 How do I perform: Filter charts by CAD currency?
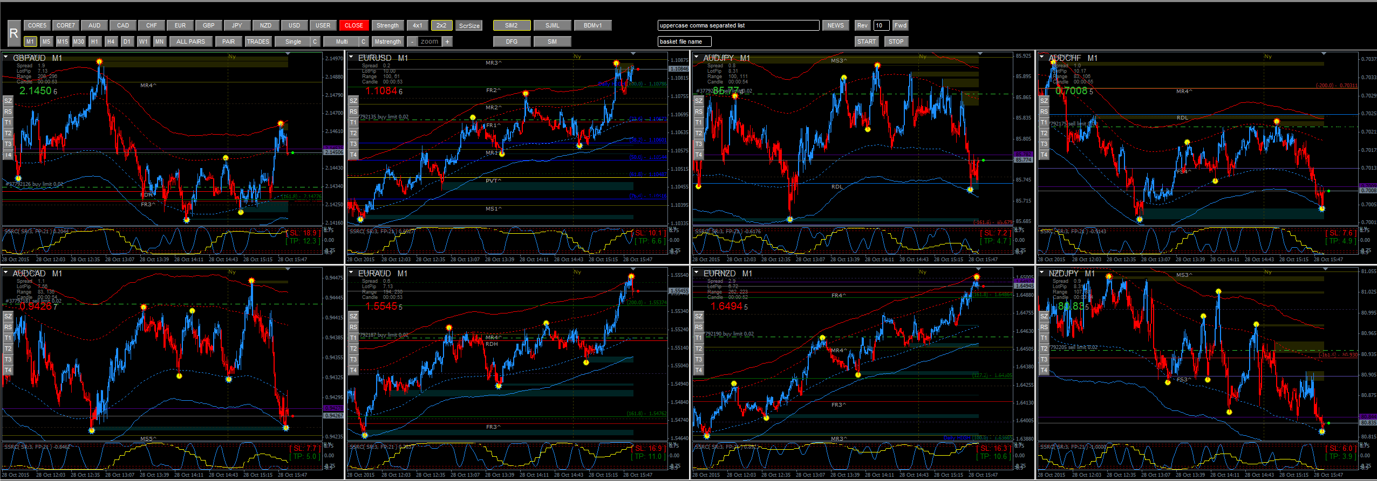click(x=123, y=25)
